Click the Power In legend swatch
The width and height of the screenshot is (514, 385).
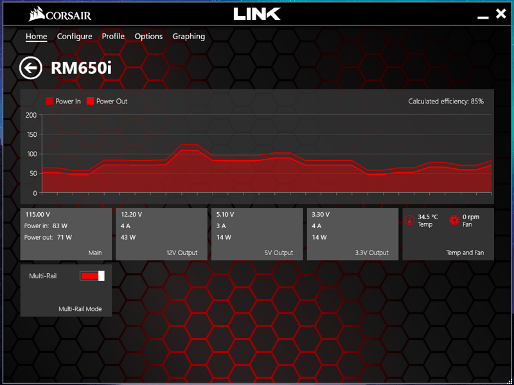point(49,101)
